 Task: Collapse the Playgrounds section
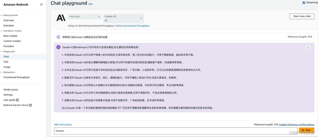click(1, 51)
